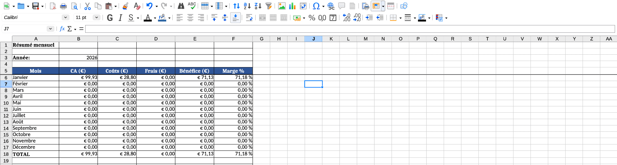
Task: Select row 18 header for TOTAL
Action: click(6, 154)
